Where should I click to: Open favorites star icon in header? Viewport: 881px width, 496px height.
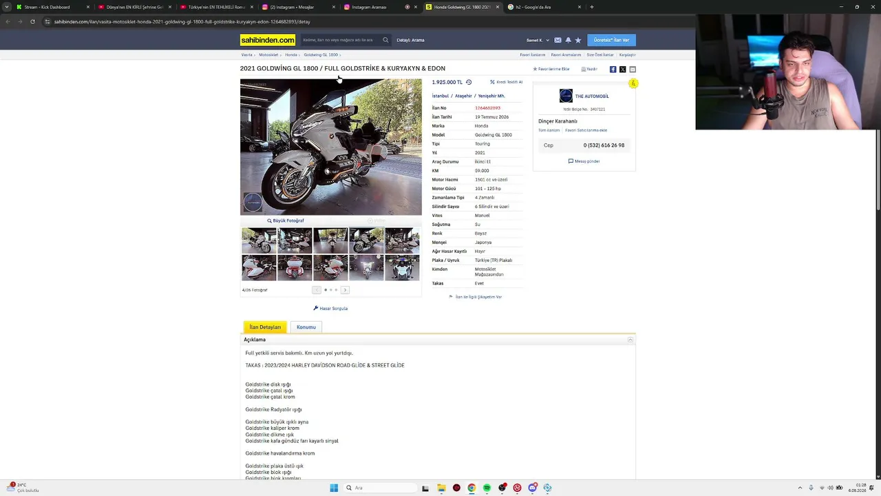tap(578, 40)
